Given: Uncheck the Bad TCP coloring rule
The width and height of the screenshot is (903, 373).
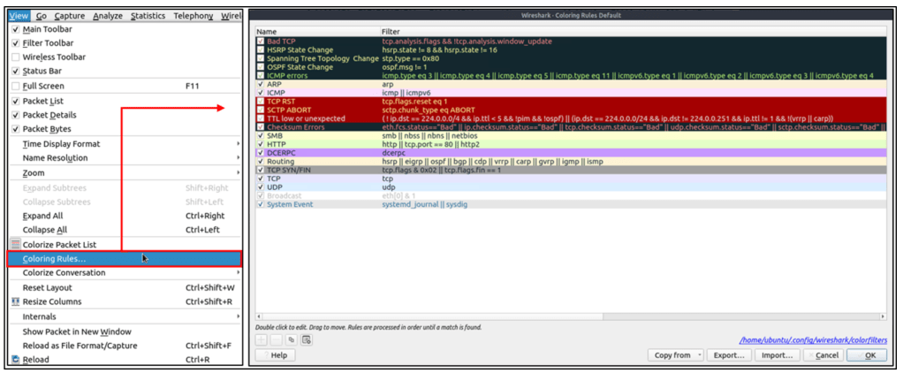Looking at the screenshot, I should (x=260, y=41).
